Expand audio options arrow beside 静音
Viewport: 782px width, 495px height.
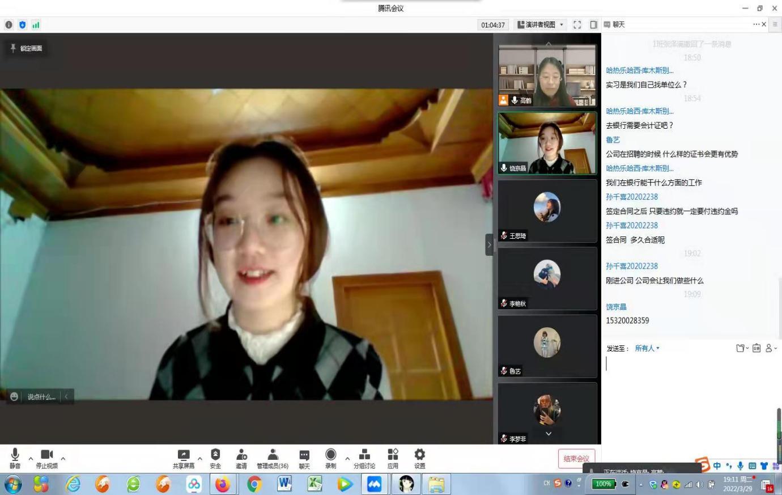pyautogui.click(x=31, y=458)
